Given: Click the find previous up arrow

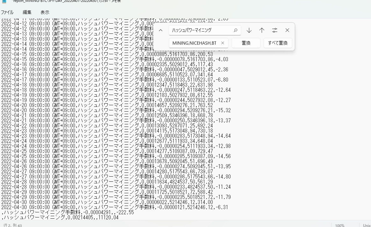Looking at the screenshot, I should [x=262, y=30].
